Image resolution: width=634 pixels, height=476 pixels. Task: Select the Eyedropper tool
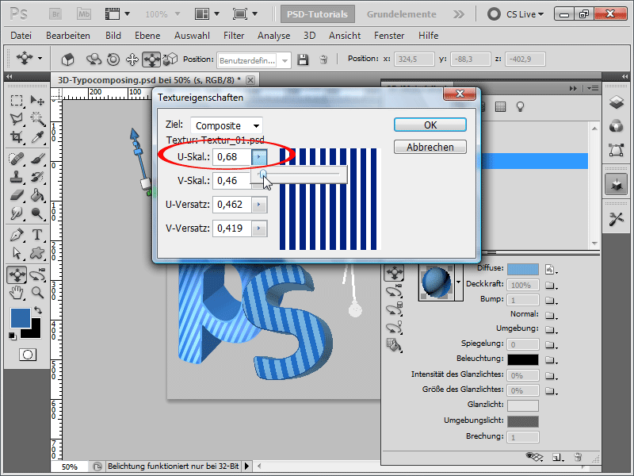[37, 137]
